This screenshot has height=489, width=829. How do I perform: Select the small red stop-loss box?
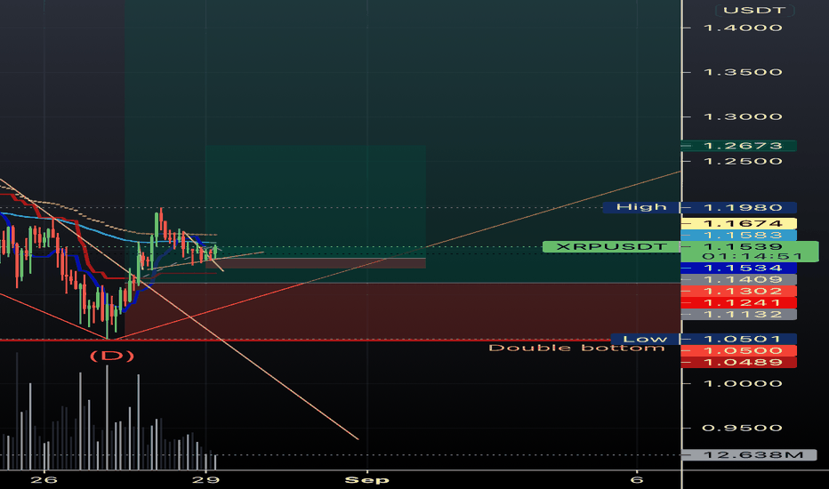click(316, 263)
